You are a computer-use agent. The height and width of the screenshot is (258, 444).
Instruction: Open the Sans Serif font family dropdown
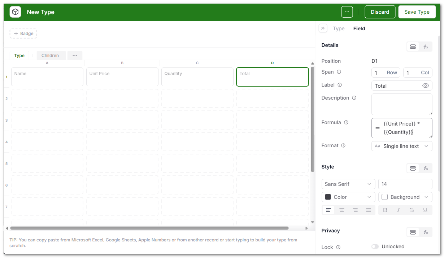[348, 184]
